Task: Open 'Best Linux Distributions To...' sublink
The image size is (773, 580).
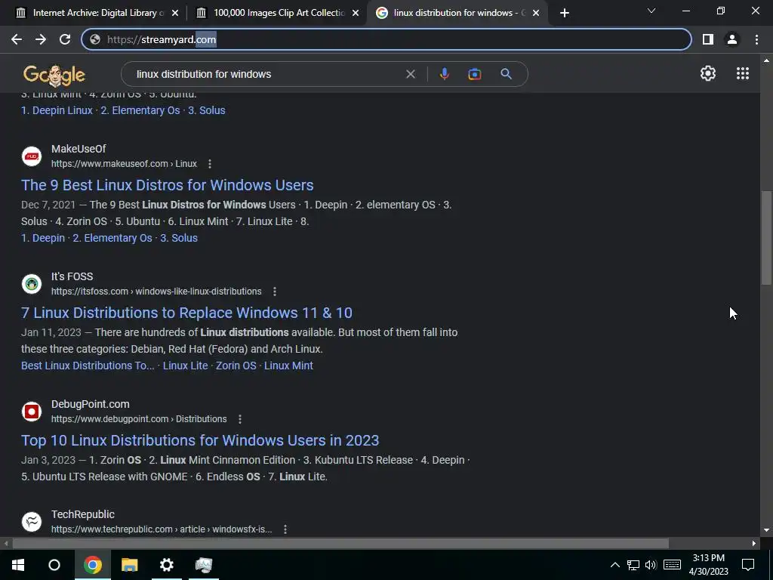Action: (88, 366)
